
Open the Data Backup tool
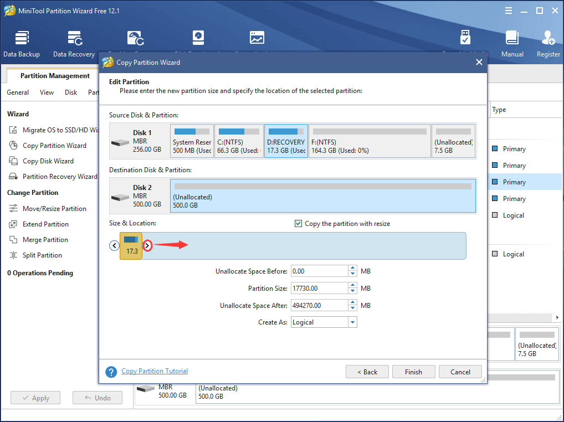[22, 44]
